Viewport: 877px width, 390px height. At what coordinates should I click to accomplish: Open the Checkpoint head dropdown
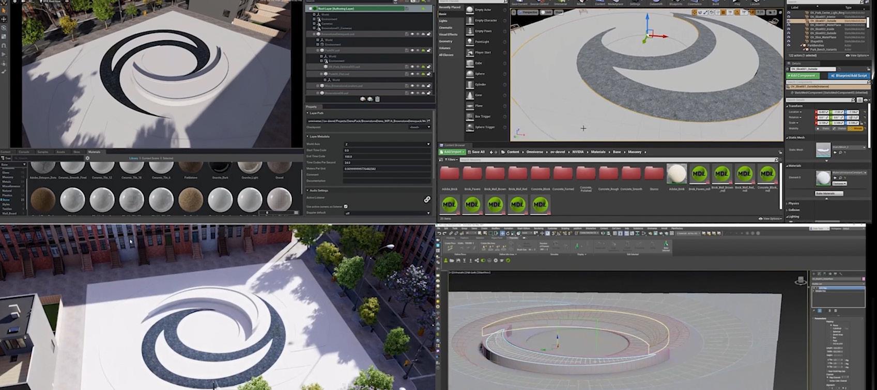pyautogui.click(x=419, y=127)
